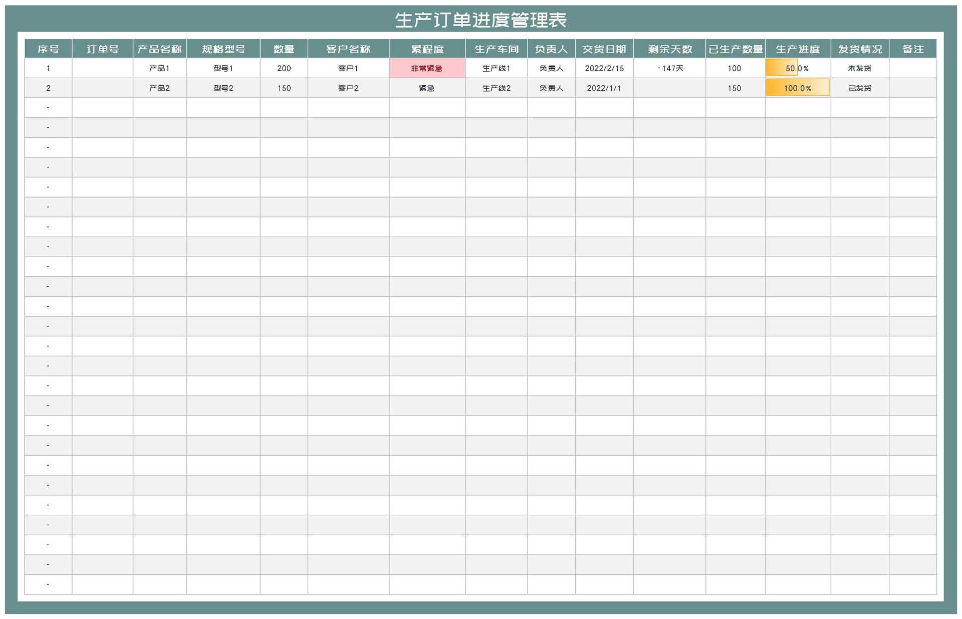Viewport: 962px width, 619px height.
Task: Select quantity cell 150 in 数量 column
Action: point(284,88)
